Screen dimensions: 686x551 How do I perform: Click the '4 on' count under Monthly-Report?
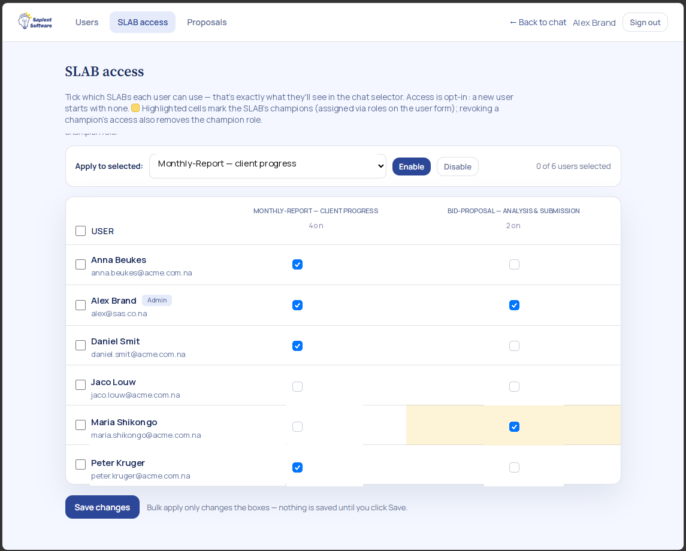pyautogui.click(x=316, y=226)
